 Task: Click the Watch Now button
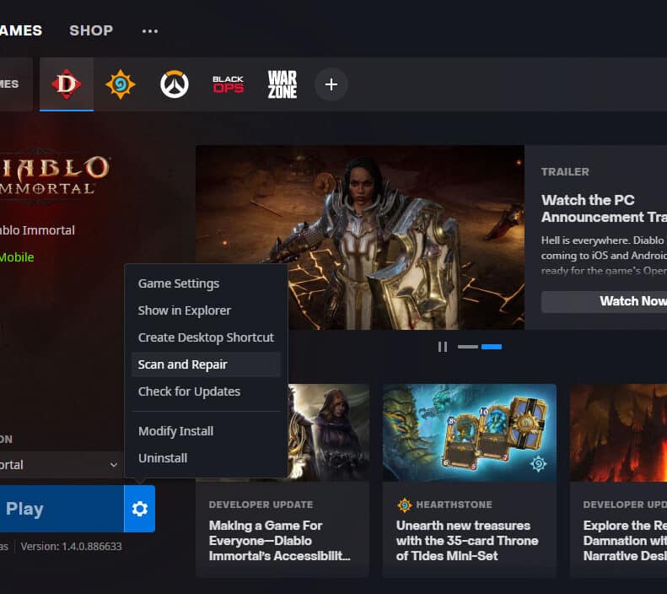coord(604,301)
